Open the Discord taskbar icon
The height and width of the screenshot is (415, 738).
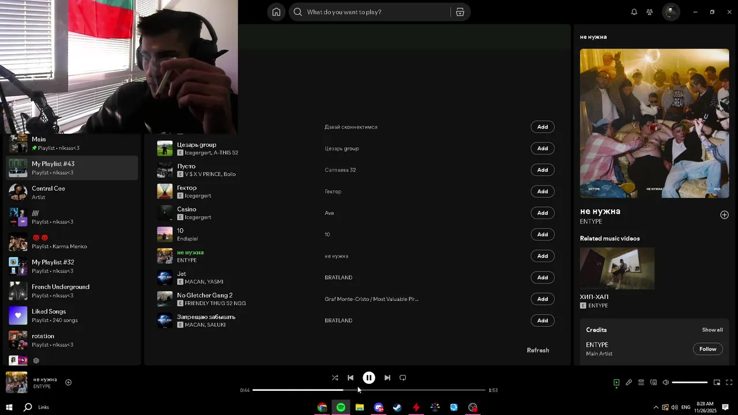379,408
